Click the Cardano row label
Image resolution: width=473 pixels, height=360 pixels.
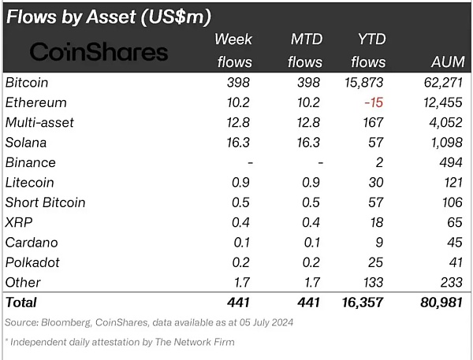pyautogui.click(x=31, y=242)
